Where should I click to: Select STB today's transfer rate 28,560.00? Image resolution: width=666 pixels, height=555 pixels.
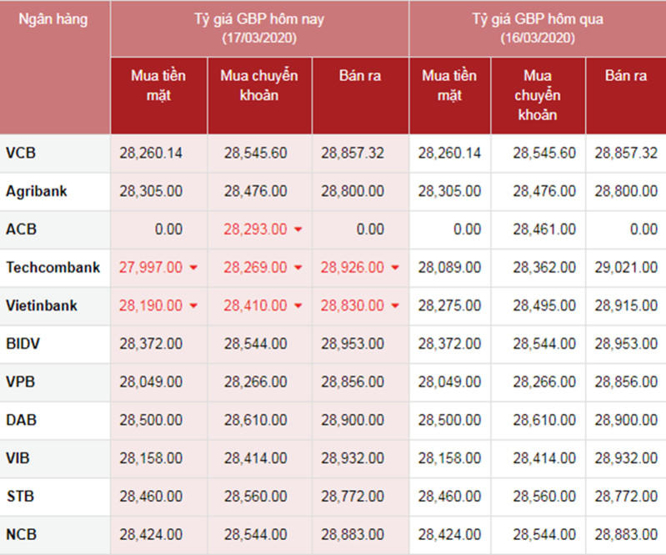click(256, 497)
